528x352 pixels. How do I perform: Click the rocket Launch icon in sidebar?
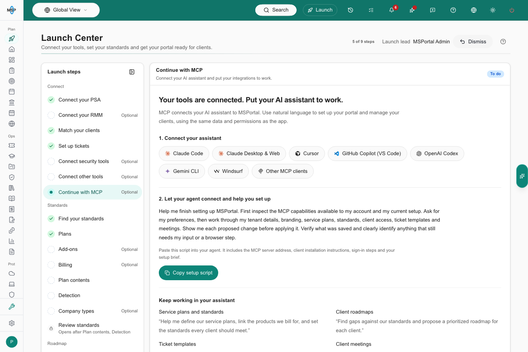(x=12, y=39)
